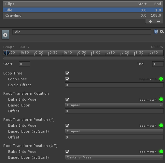This screenshot has height=163, width=165.
Task: Open the Center of Mass dropdown
Action: (x=114, y=157)
